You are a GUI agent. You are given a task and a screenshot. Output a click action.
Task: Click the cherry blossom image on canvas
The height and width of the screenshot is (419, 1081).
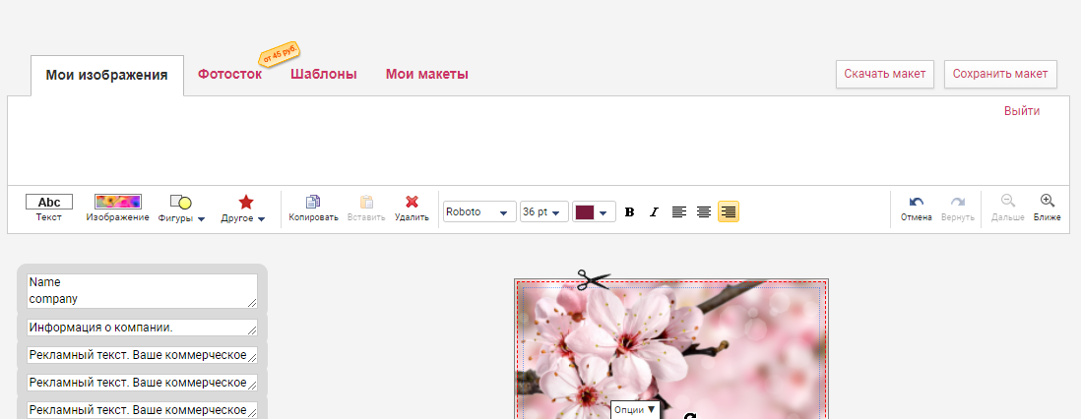(671, 349)
